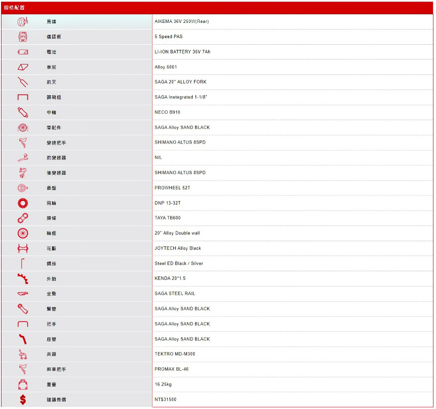Screen dimensions: 436x409
Task: Select 'SHIMANO ALTUS 8SPD' in the 變速把手 row
Action: coord(180,142)
